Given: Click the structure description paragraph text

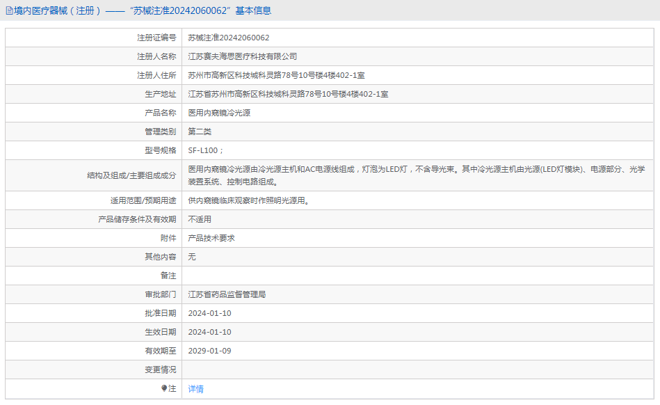Looking at the screenshot, I should 417,175.
